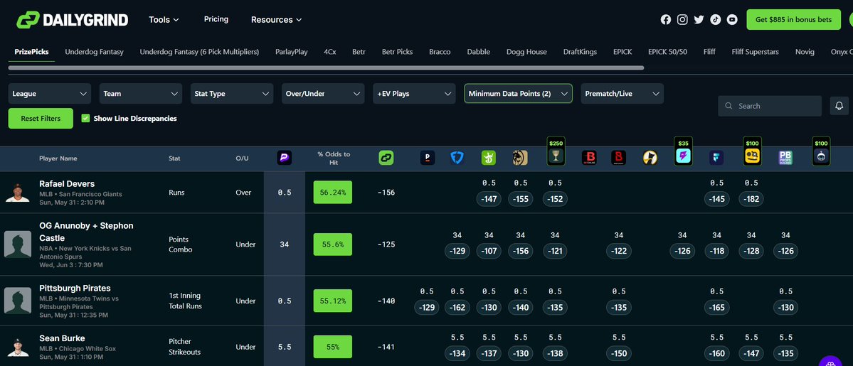Click Rafael Devers' player photo

(x=17, y=193)
